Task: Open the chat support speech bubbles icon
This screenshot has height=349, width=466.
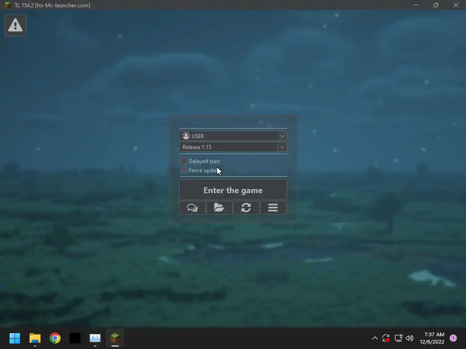Action: [x=192, y=208]
